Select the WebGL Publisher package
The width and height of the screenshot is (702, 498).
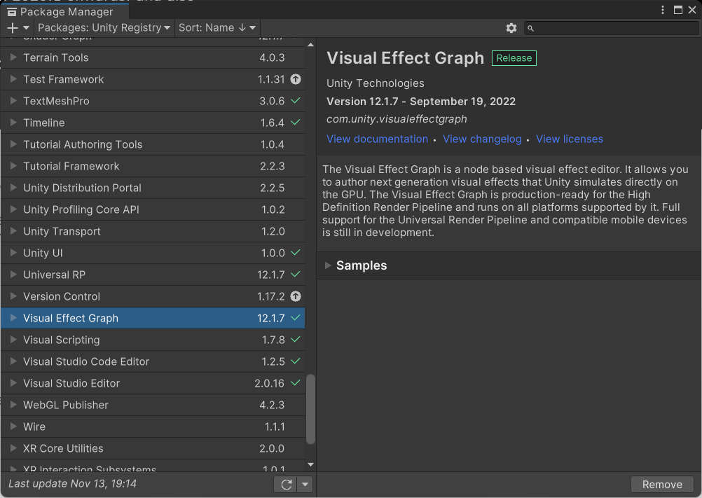(x=153, y=404)
